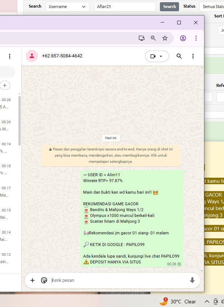224x307 pixels.
Task: Open the weather widget showing 30°C Clear
Action: pos(178,302)
